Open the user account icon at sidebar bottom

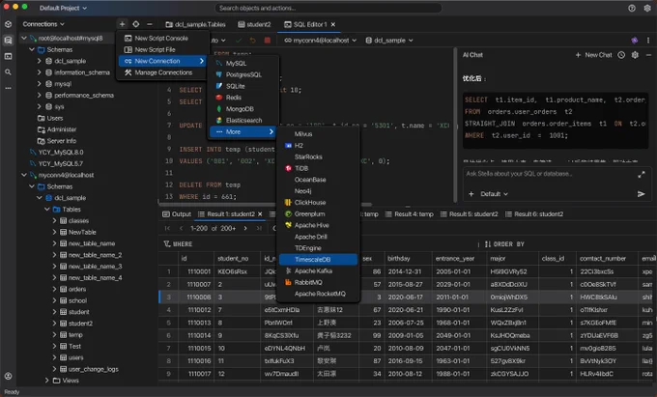click(x=8, y=376)
